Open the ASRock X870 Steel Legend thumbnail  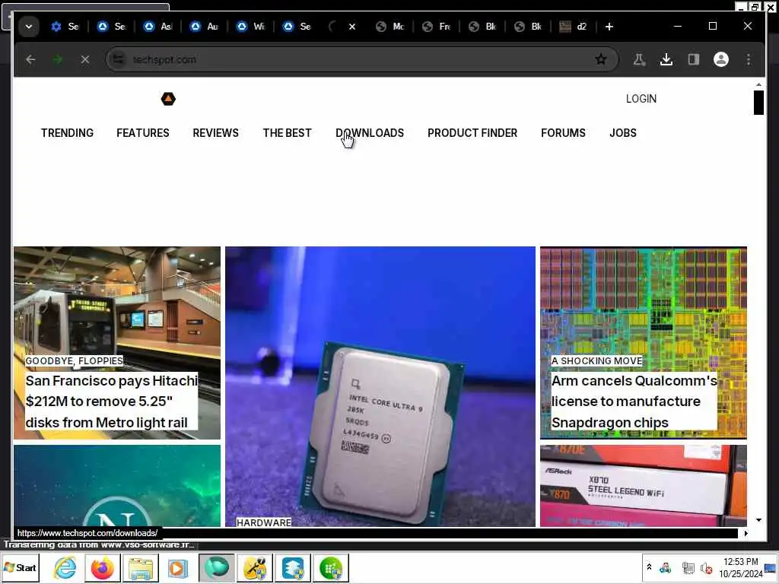(644, 486)
